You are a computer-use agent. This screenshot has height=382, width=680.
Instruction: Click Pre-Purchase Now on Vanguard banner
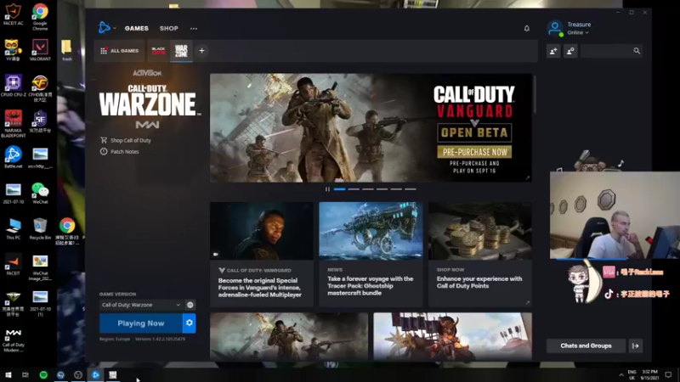[x=474, y=152]
